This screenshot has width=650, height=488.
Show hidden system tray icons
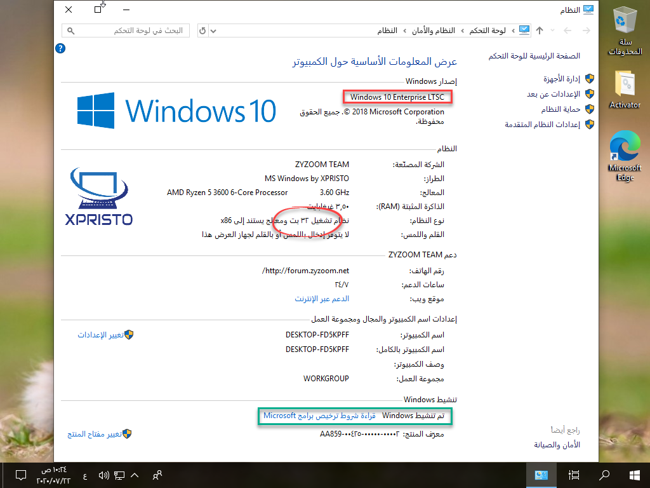tap(135, 475)
